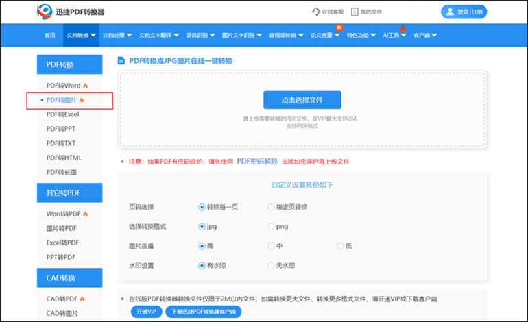Open PDF转HTML in the sidebar
This screenshot has height=322, width=528.
(64, 158)
